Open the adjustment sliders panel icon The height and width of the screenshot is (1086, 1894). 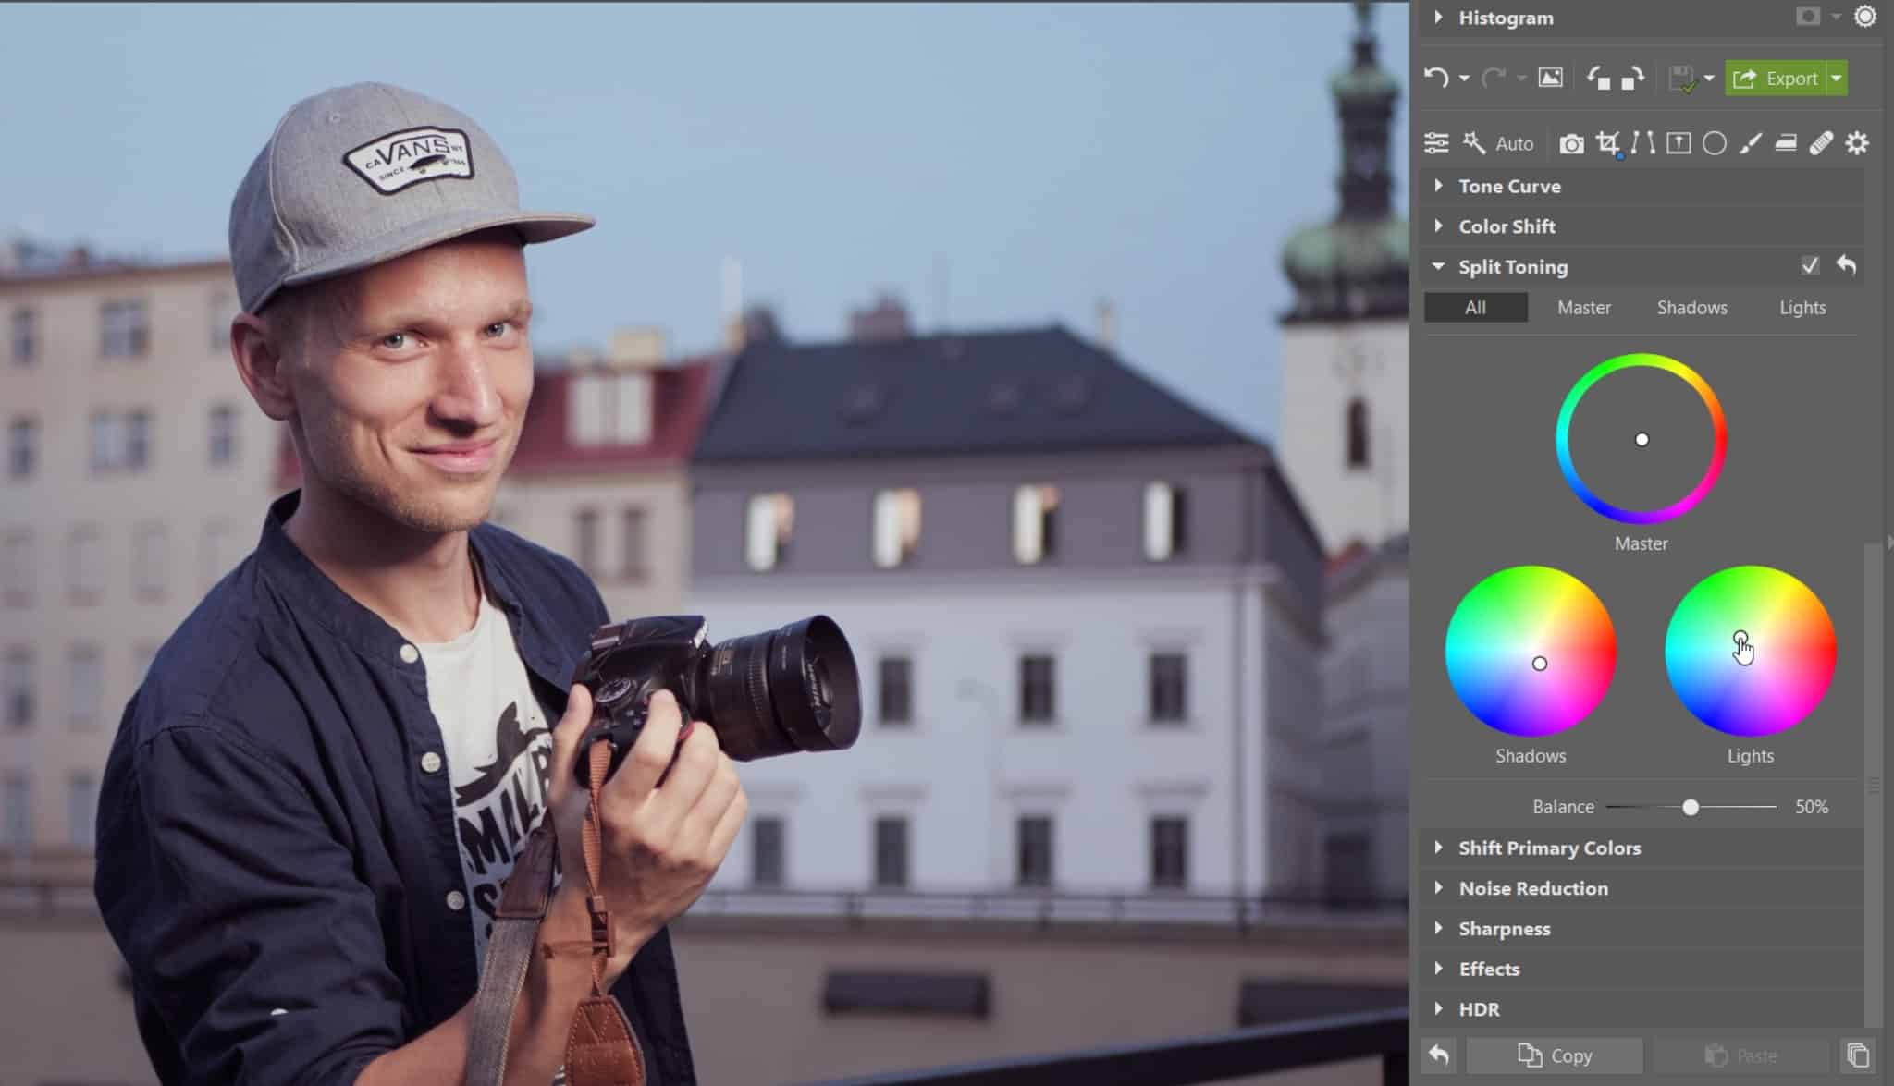[x=1436, y=143]
